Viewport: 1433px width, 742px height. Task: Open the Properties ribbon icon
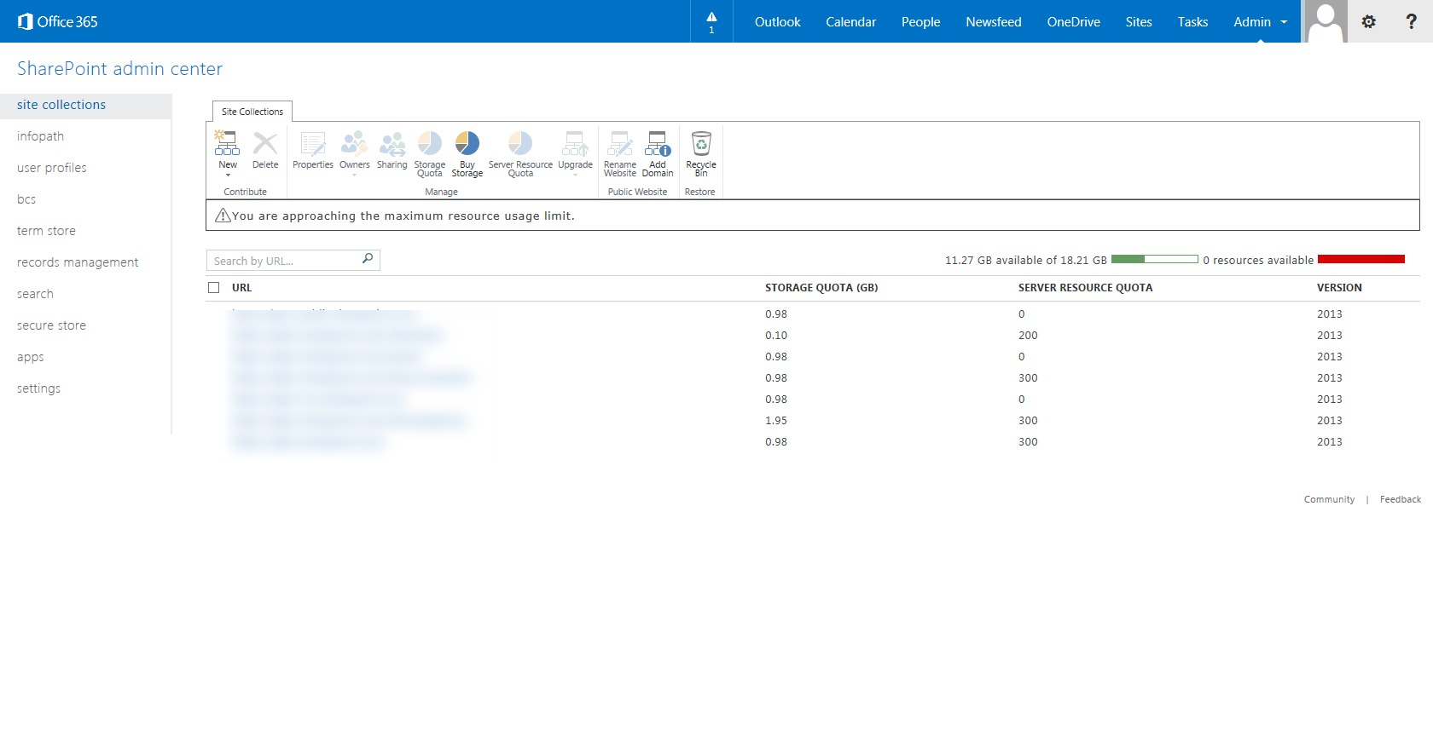(x=313, y=143)
